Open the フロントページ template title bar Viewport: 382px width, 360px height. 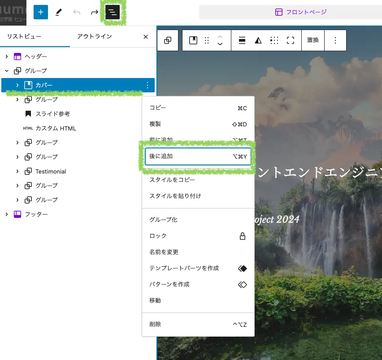301,12
